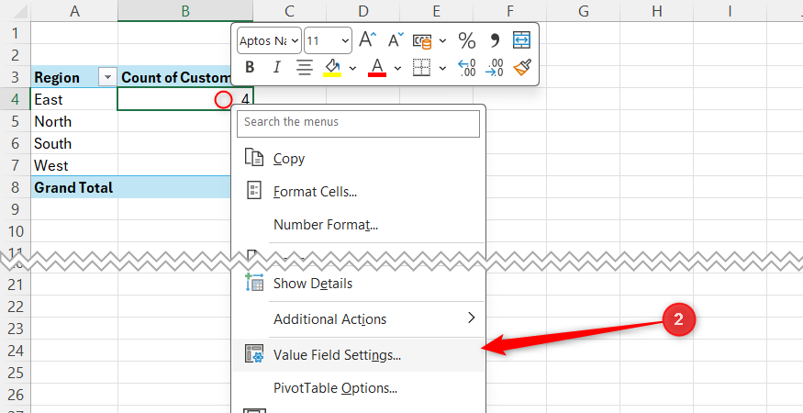Select cell East
The image size is (803, 413).
click(x=74, y=99)
